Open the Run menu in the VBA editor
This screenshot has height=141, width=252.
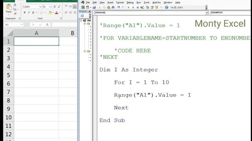click(x=139, y=3)
